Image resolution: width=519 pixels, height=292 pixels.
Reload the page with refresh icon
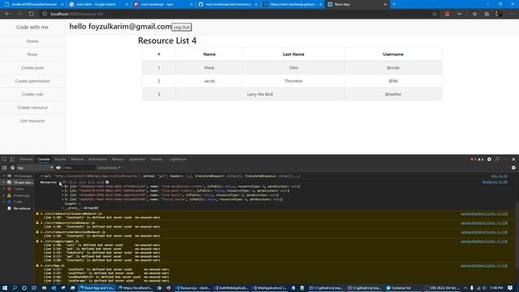(x=31, y=14)
